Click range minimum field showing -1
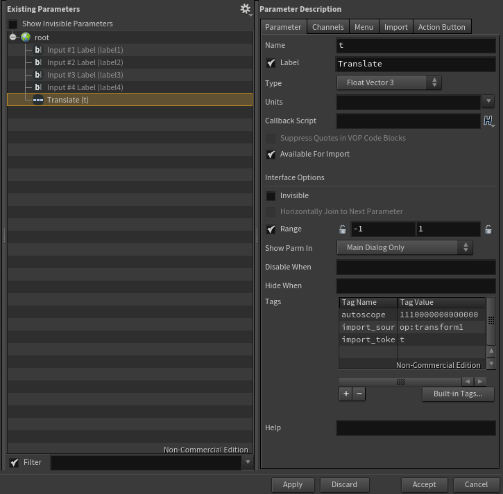The image size is (503, 494). pos(383,229)
